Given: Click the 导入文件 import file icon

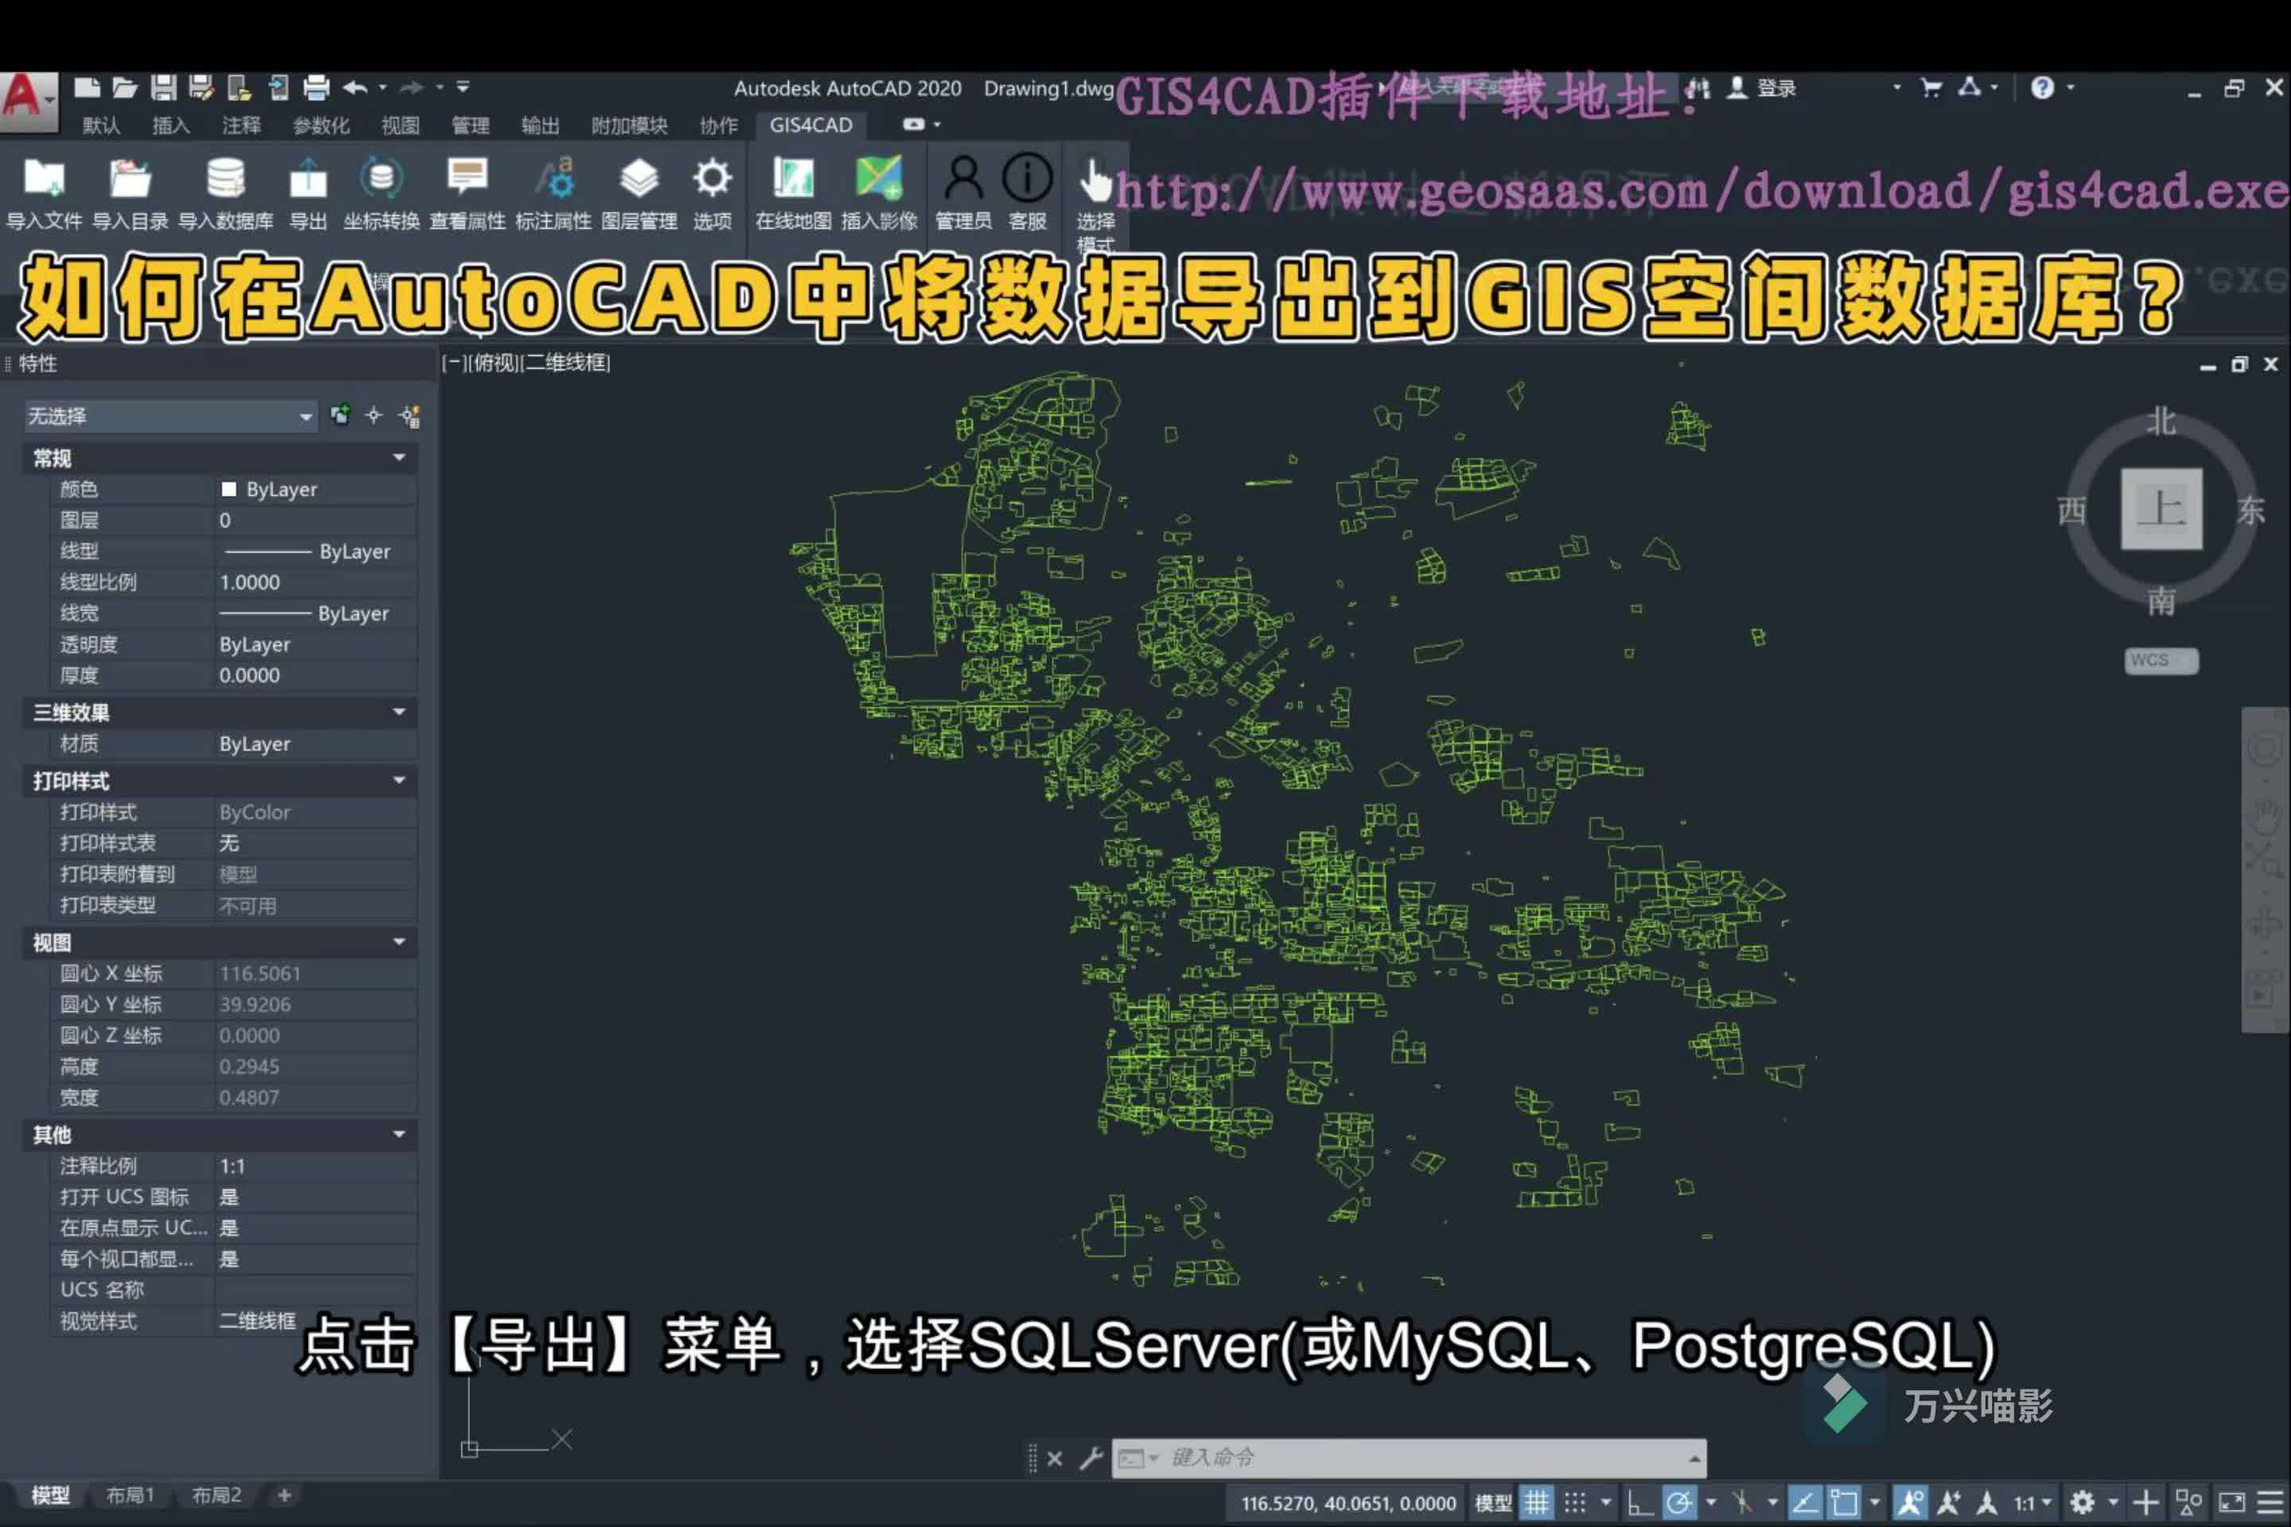Looking at the screenshot, I should coord(44,179).
